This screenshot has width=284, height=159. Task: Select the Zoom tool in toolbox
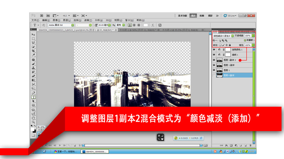click(x=33, y=122)
